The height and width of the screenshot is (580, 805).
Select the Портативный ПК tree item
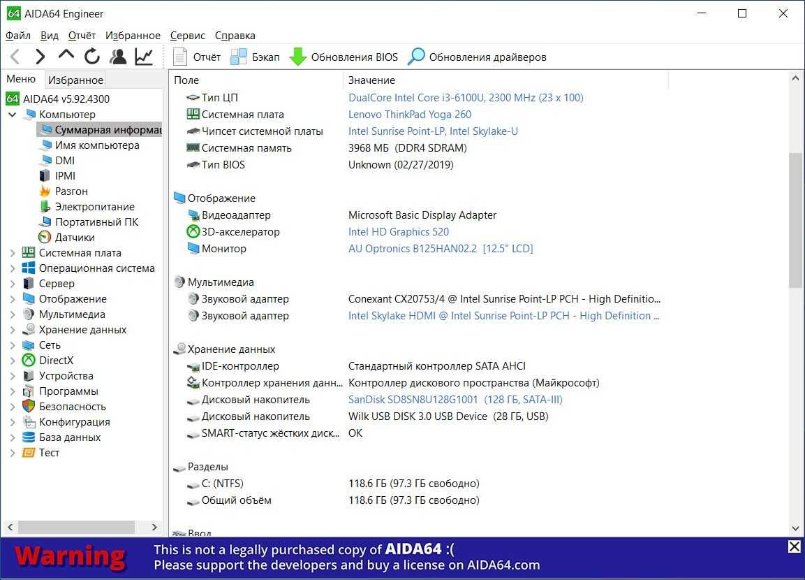pos(96,222)
